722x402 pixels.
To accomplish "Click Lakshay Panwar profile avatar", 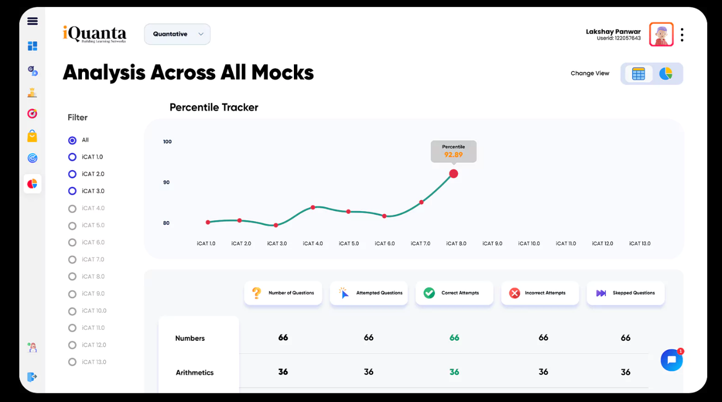I will [661, 35].
